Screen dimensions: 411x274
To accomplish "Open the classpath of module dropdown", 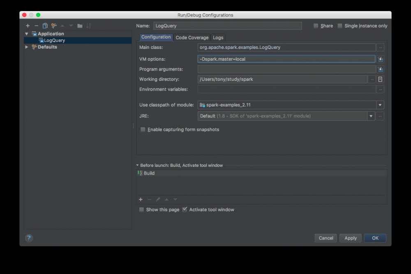I will (x=380, y=105).
